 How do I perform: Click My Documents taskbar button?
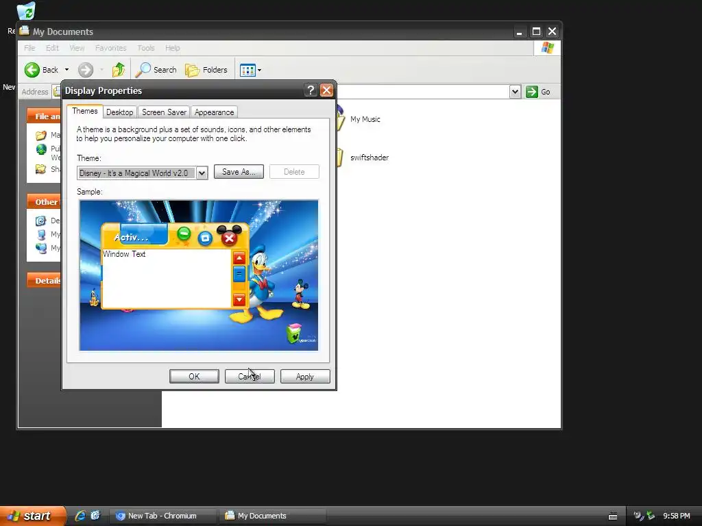pos(273,516)
